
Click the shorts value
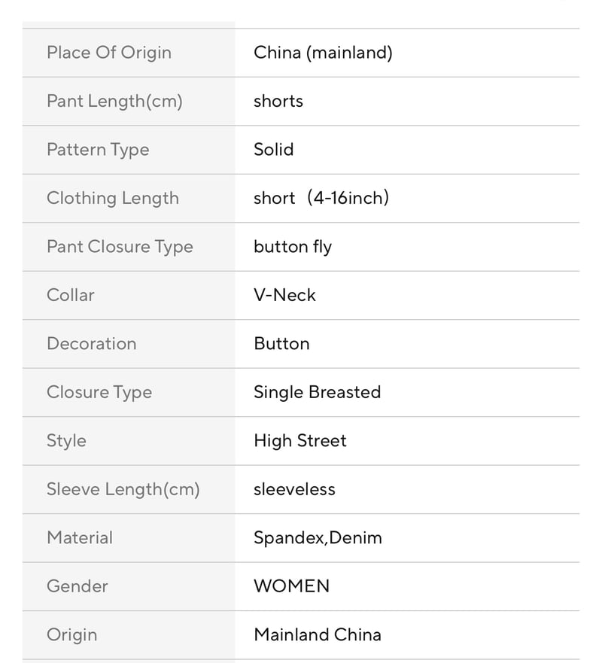point(278,102)
